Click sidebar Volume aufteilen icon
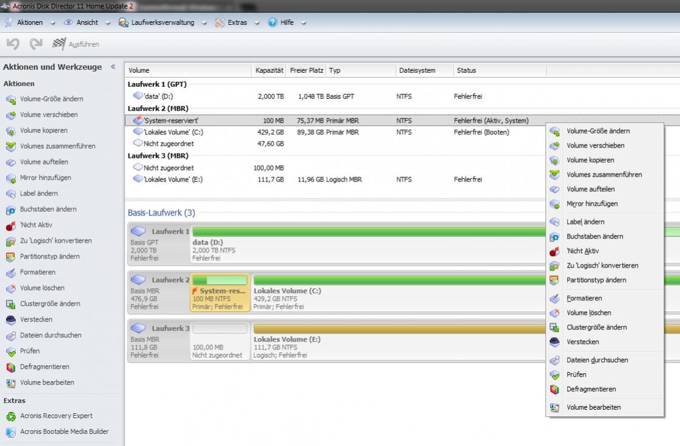The height and width of the screenshot is (446, 680). (x=11, y=162)
